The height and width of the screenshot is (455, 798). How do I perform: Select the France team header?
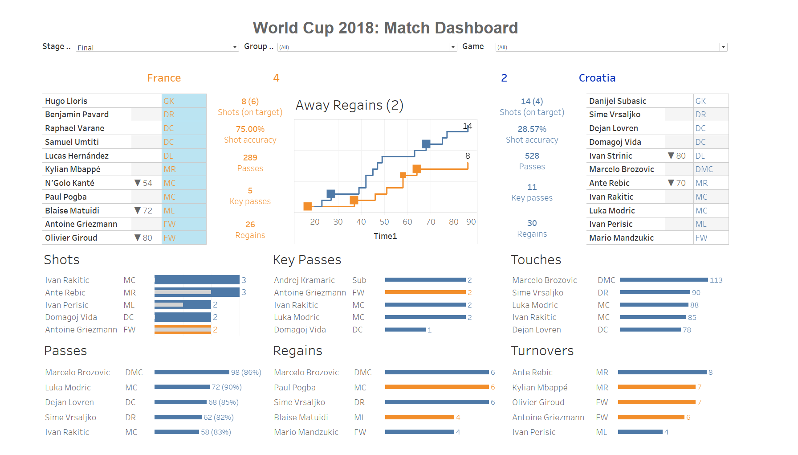pos(164,78)
